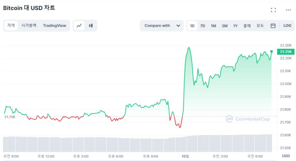This screenshot has width=296, height=161.
Task: Choose the 1M time range
Action: [213, 26]
